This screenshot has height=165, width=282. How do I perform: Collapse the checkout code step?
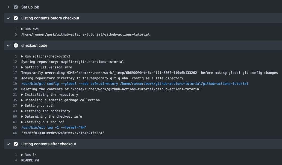click(8, 45)
